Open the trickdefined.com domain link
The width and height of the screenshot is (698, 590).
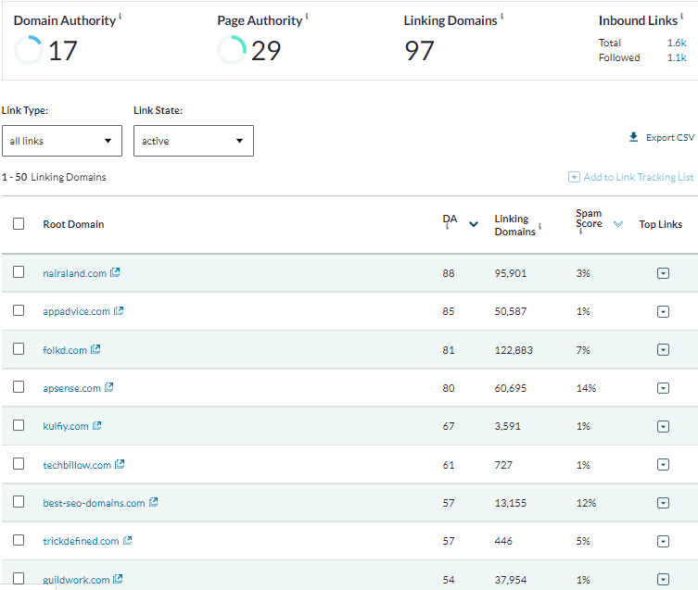(81, 541)
